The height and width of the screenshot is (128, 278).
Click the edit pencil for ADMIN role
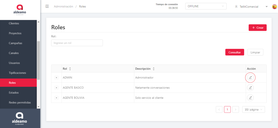[x=250, y=78]
